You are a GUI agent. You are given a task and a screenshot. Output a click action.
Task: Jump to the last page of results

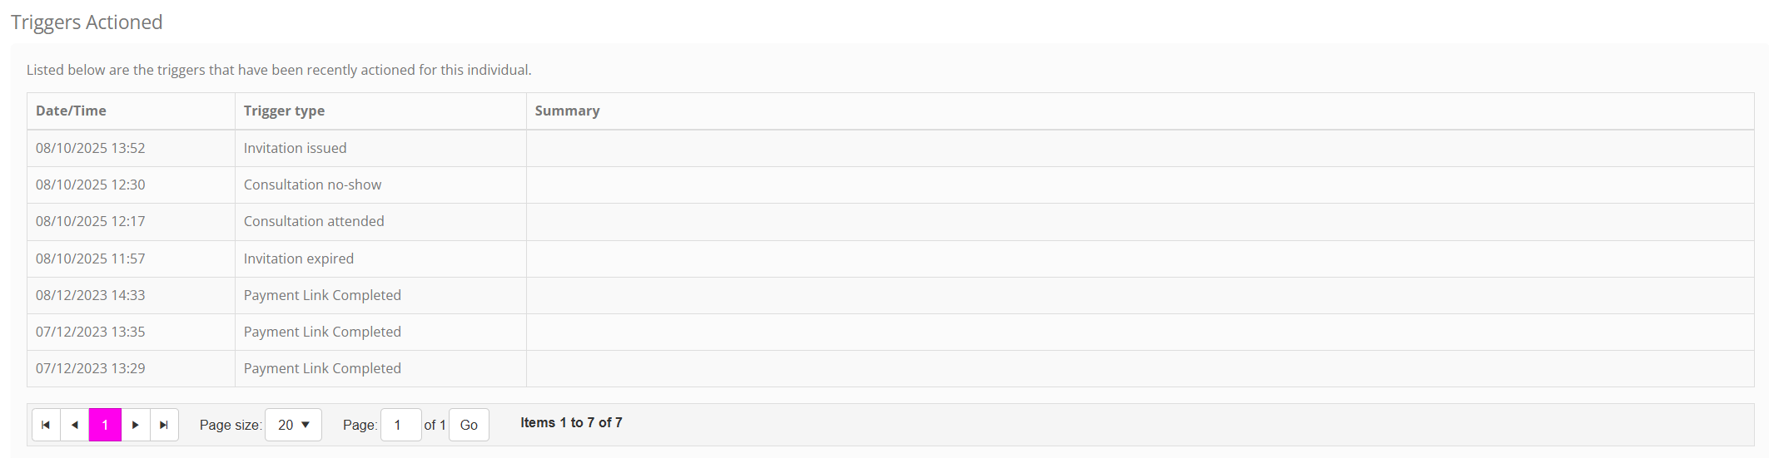(x=164, y=425)
